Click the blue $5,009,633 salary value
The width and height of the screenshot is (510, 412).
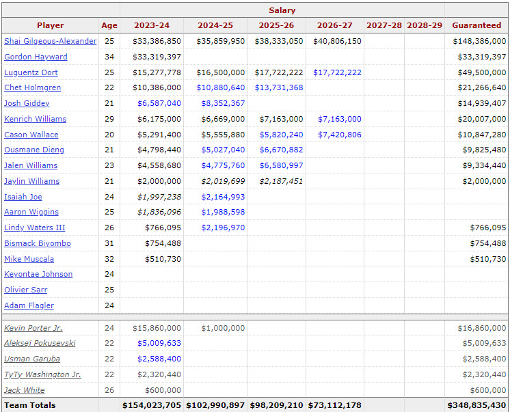point(159,343)
